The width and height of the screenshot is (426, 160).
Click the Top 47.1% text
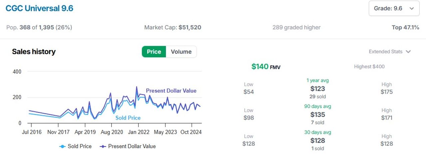pyautogui.click(x=405, y=27)
